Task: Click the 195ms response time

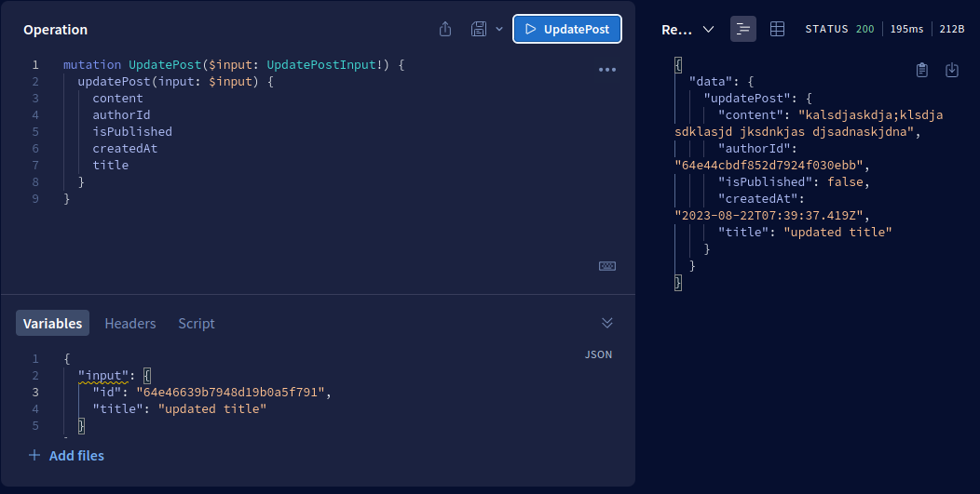Action: (x=907, y=30)
